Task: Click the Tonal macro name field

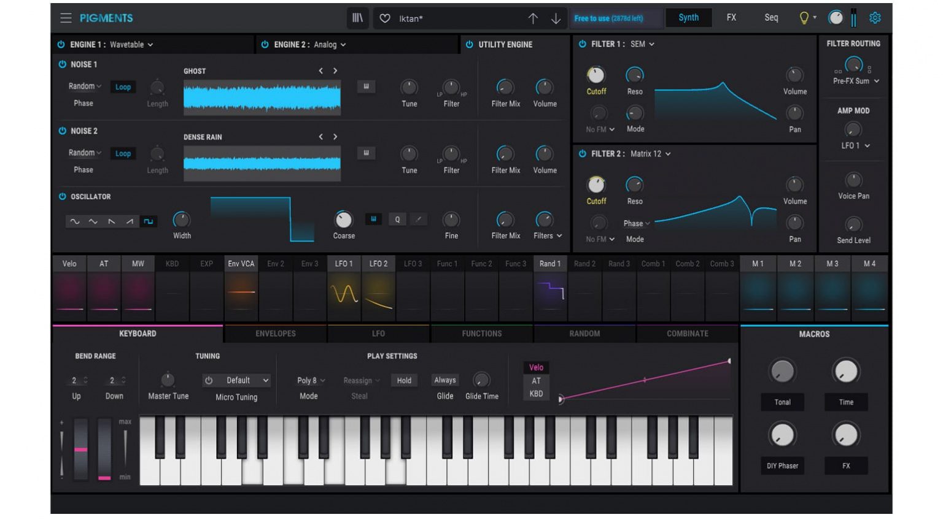Action: [x=782, y=402]
